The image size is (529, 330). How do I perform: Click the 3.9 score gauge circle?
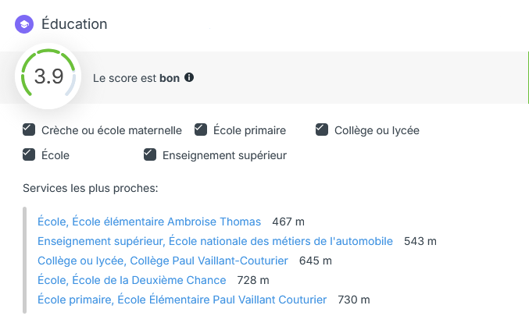pos(48,77)
